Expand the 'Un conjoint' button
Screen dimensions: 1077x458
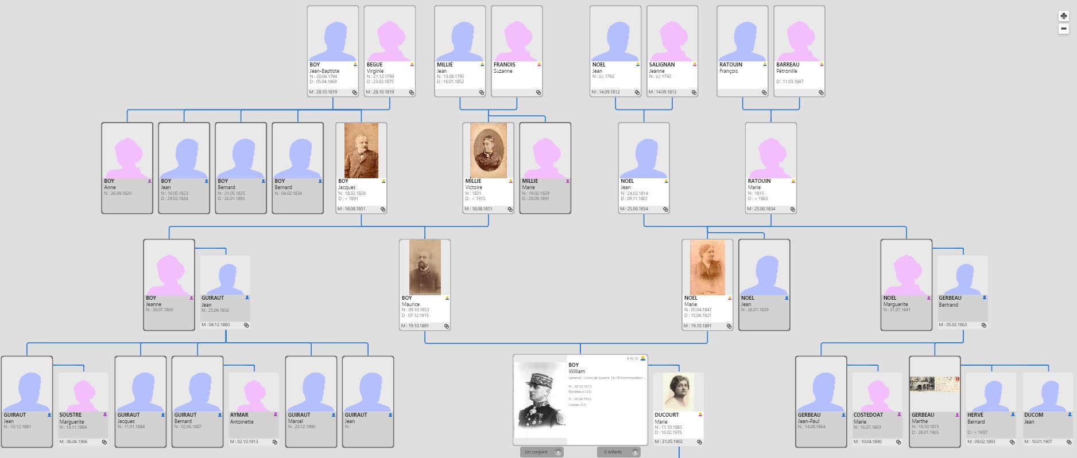(x=542, y=452)
